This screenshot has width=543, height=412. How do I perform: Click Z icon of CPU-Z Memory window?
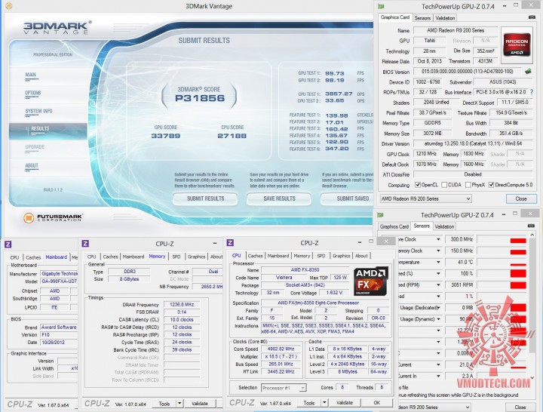85,244
